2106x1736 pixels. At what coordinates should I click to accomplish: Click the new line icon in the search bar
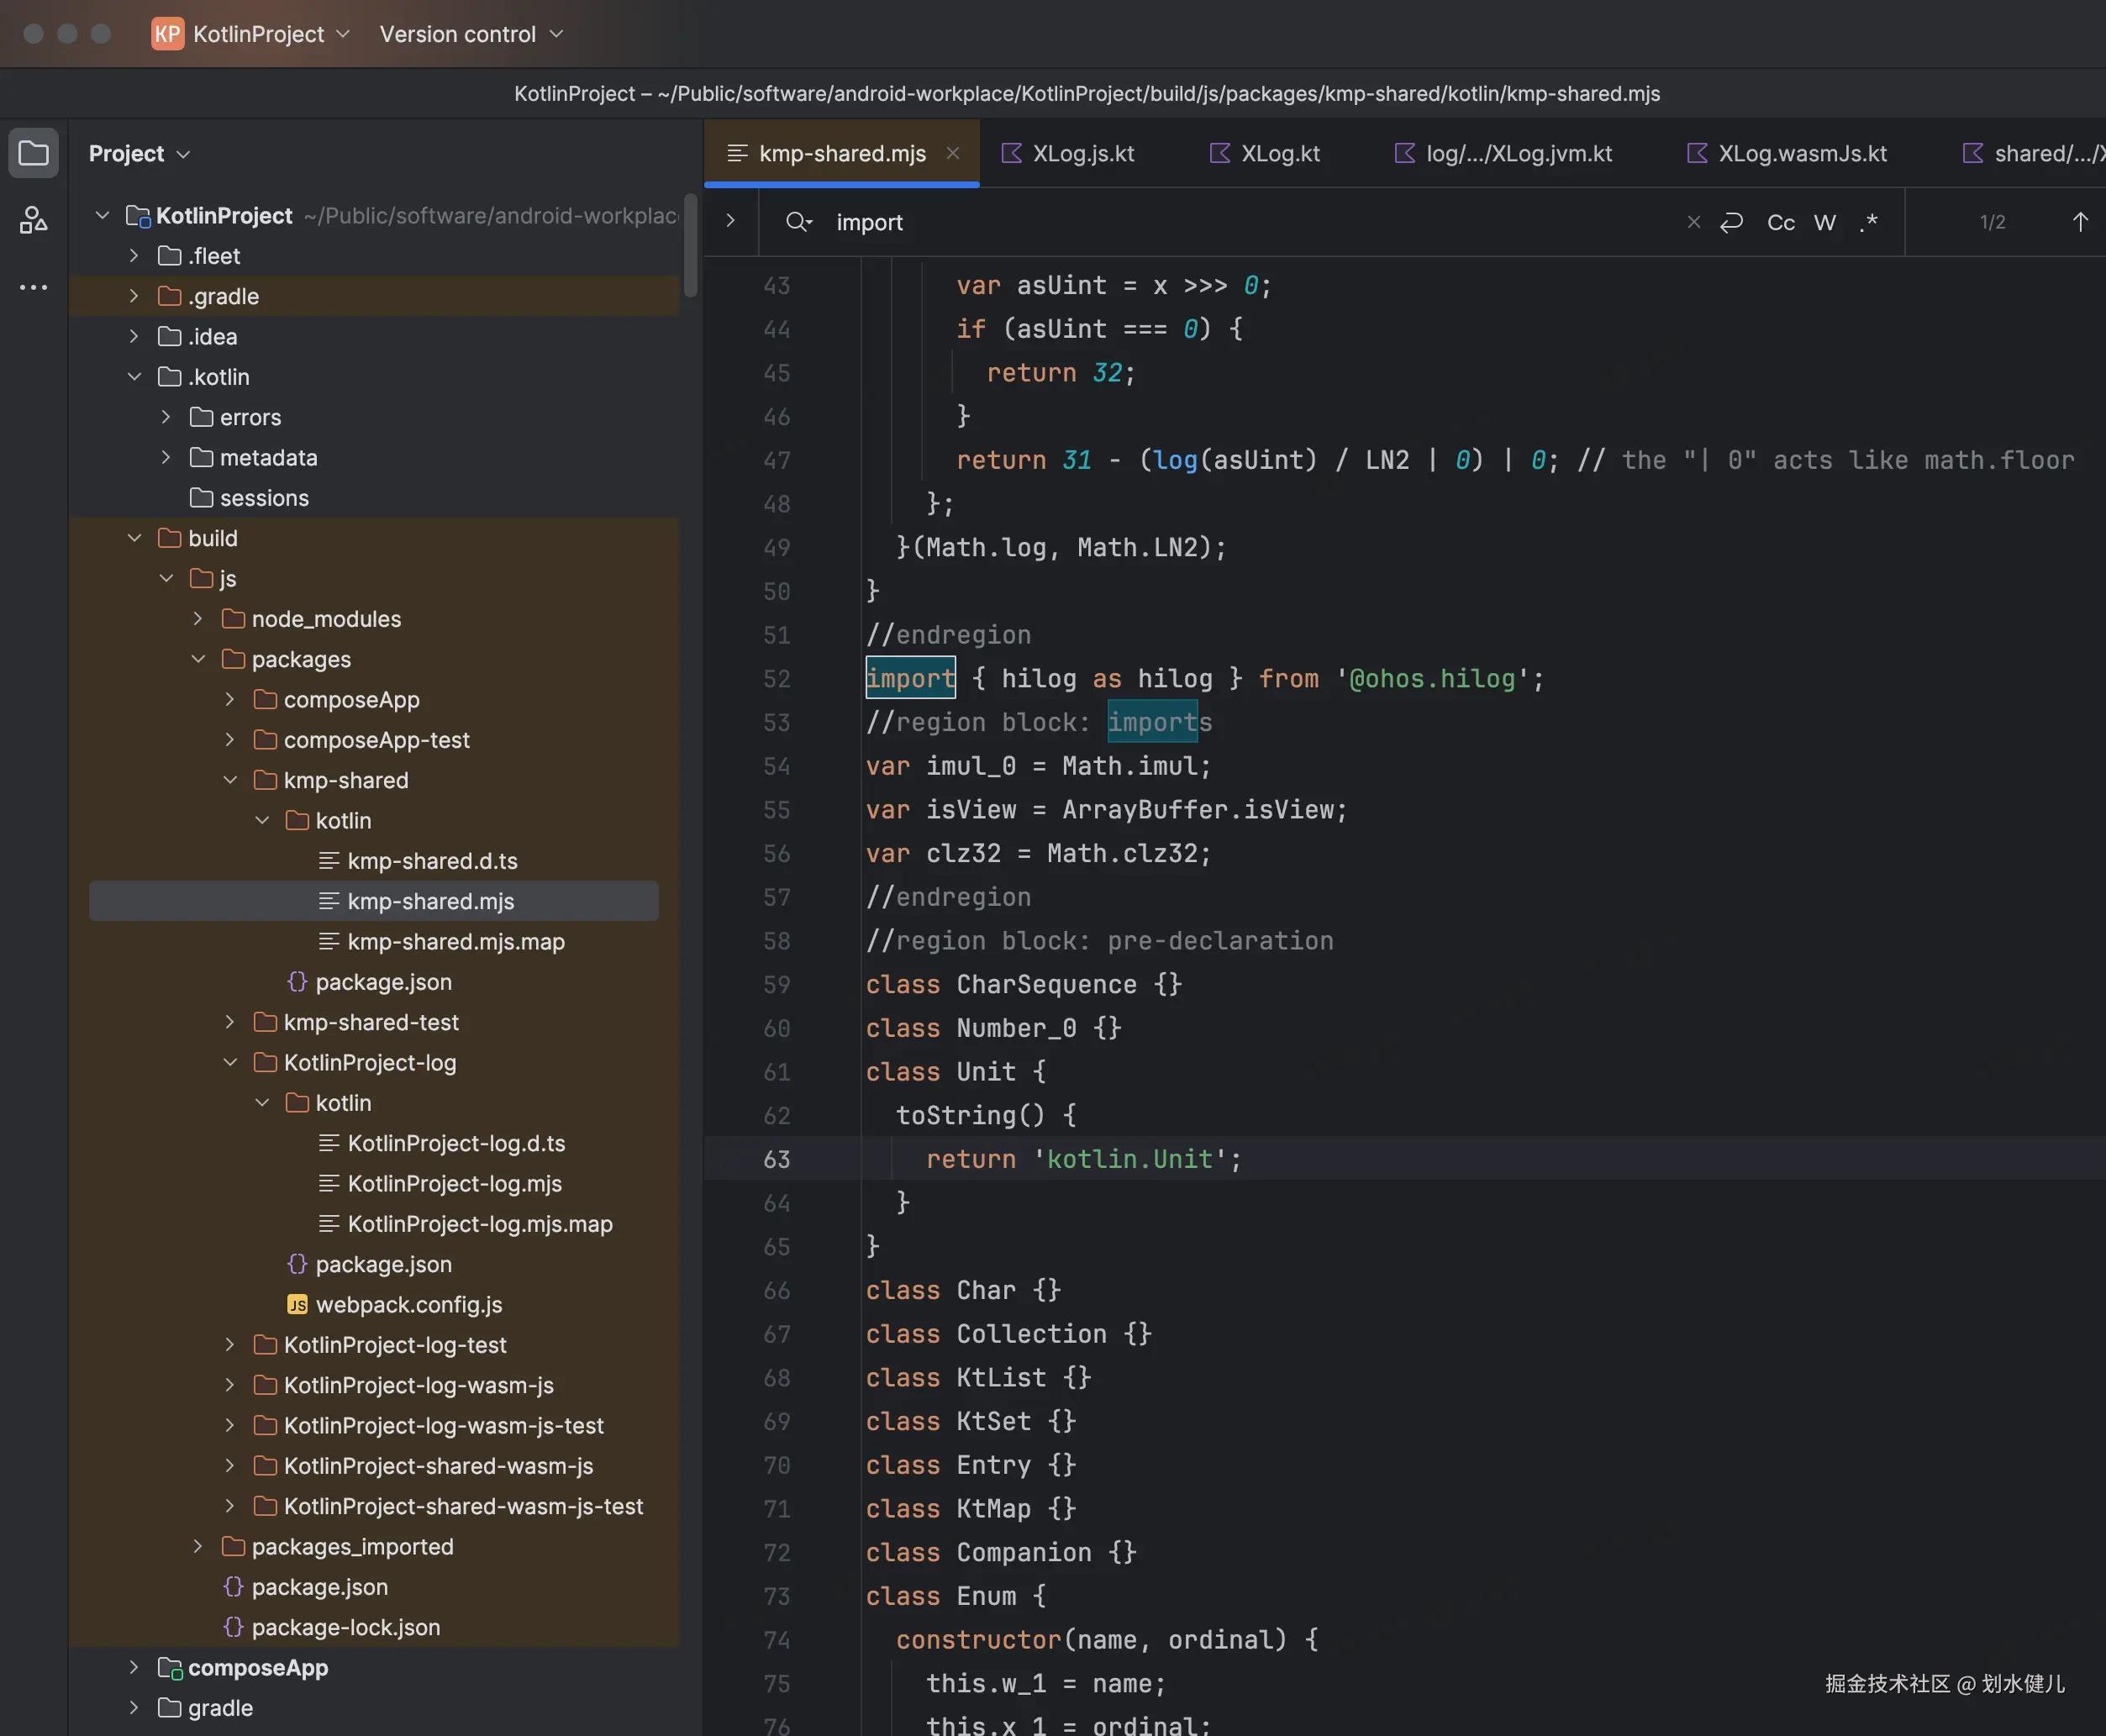coord(1731,222)
